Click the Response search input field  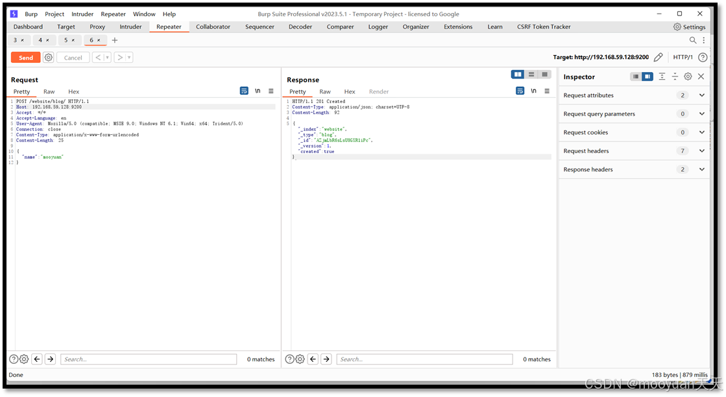coord(424,359)
